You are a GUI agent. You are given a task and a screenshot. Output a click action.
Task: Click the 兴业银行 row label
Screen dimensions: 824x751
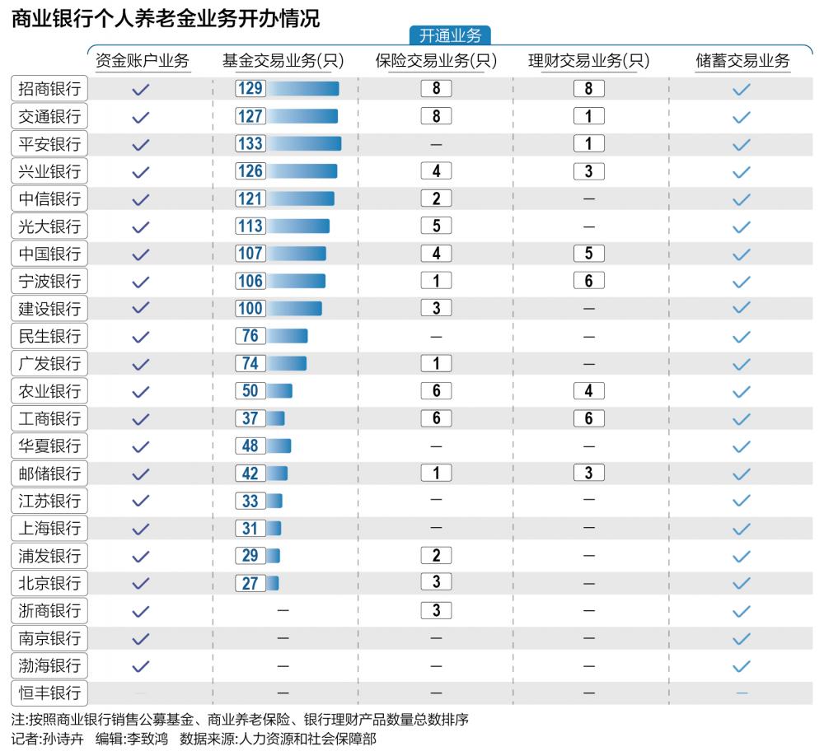(49, 171)
